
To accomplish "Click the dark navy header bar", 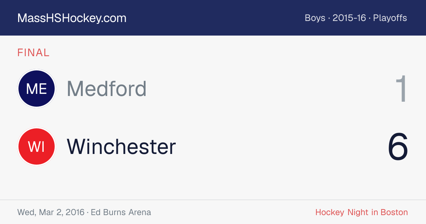I will tap(213, 18).
